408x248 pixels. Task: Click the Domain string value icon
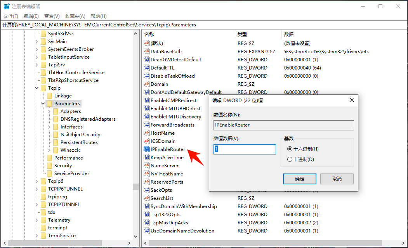(147, 84)
